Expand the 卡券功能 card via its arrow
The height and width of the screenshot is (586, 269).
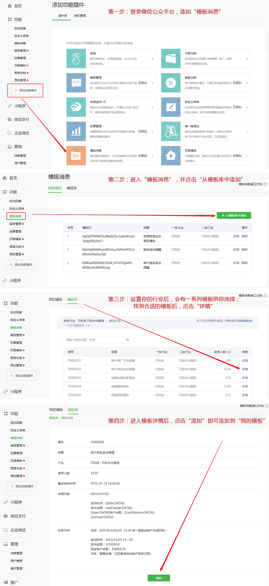[247, 59]
